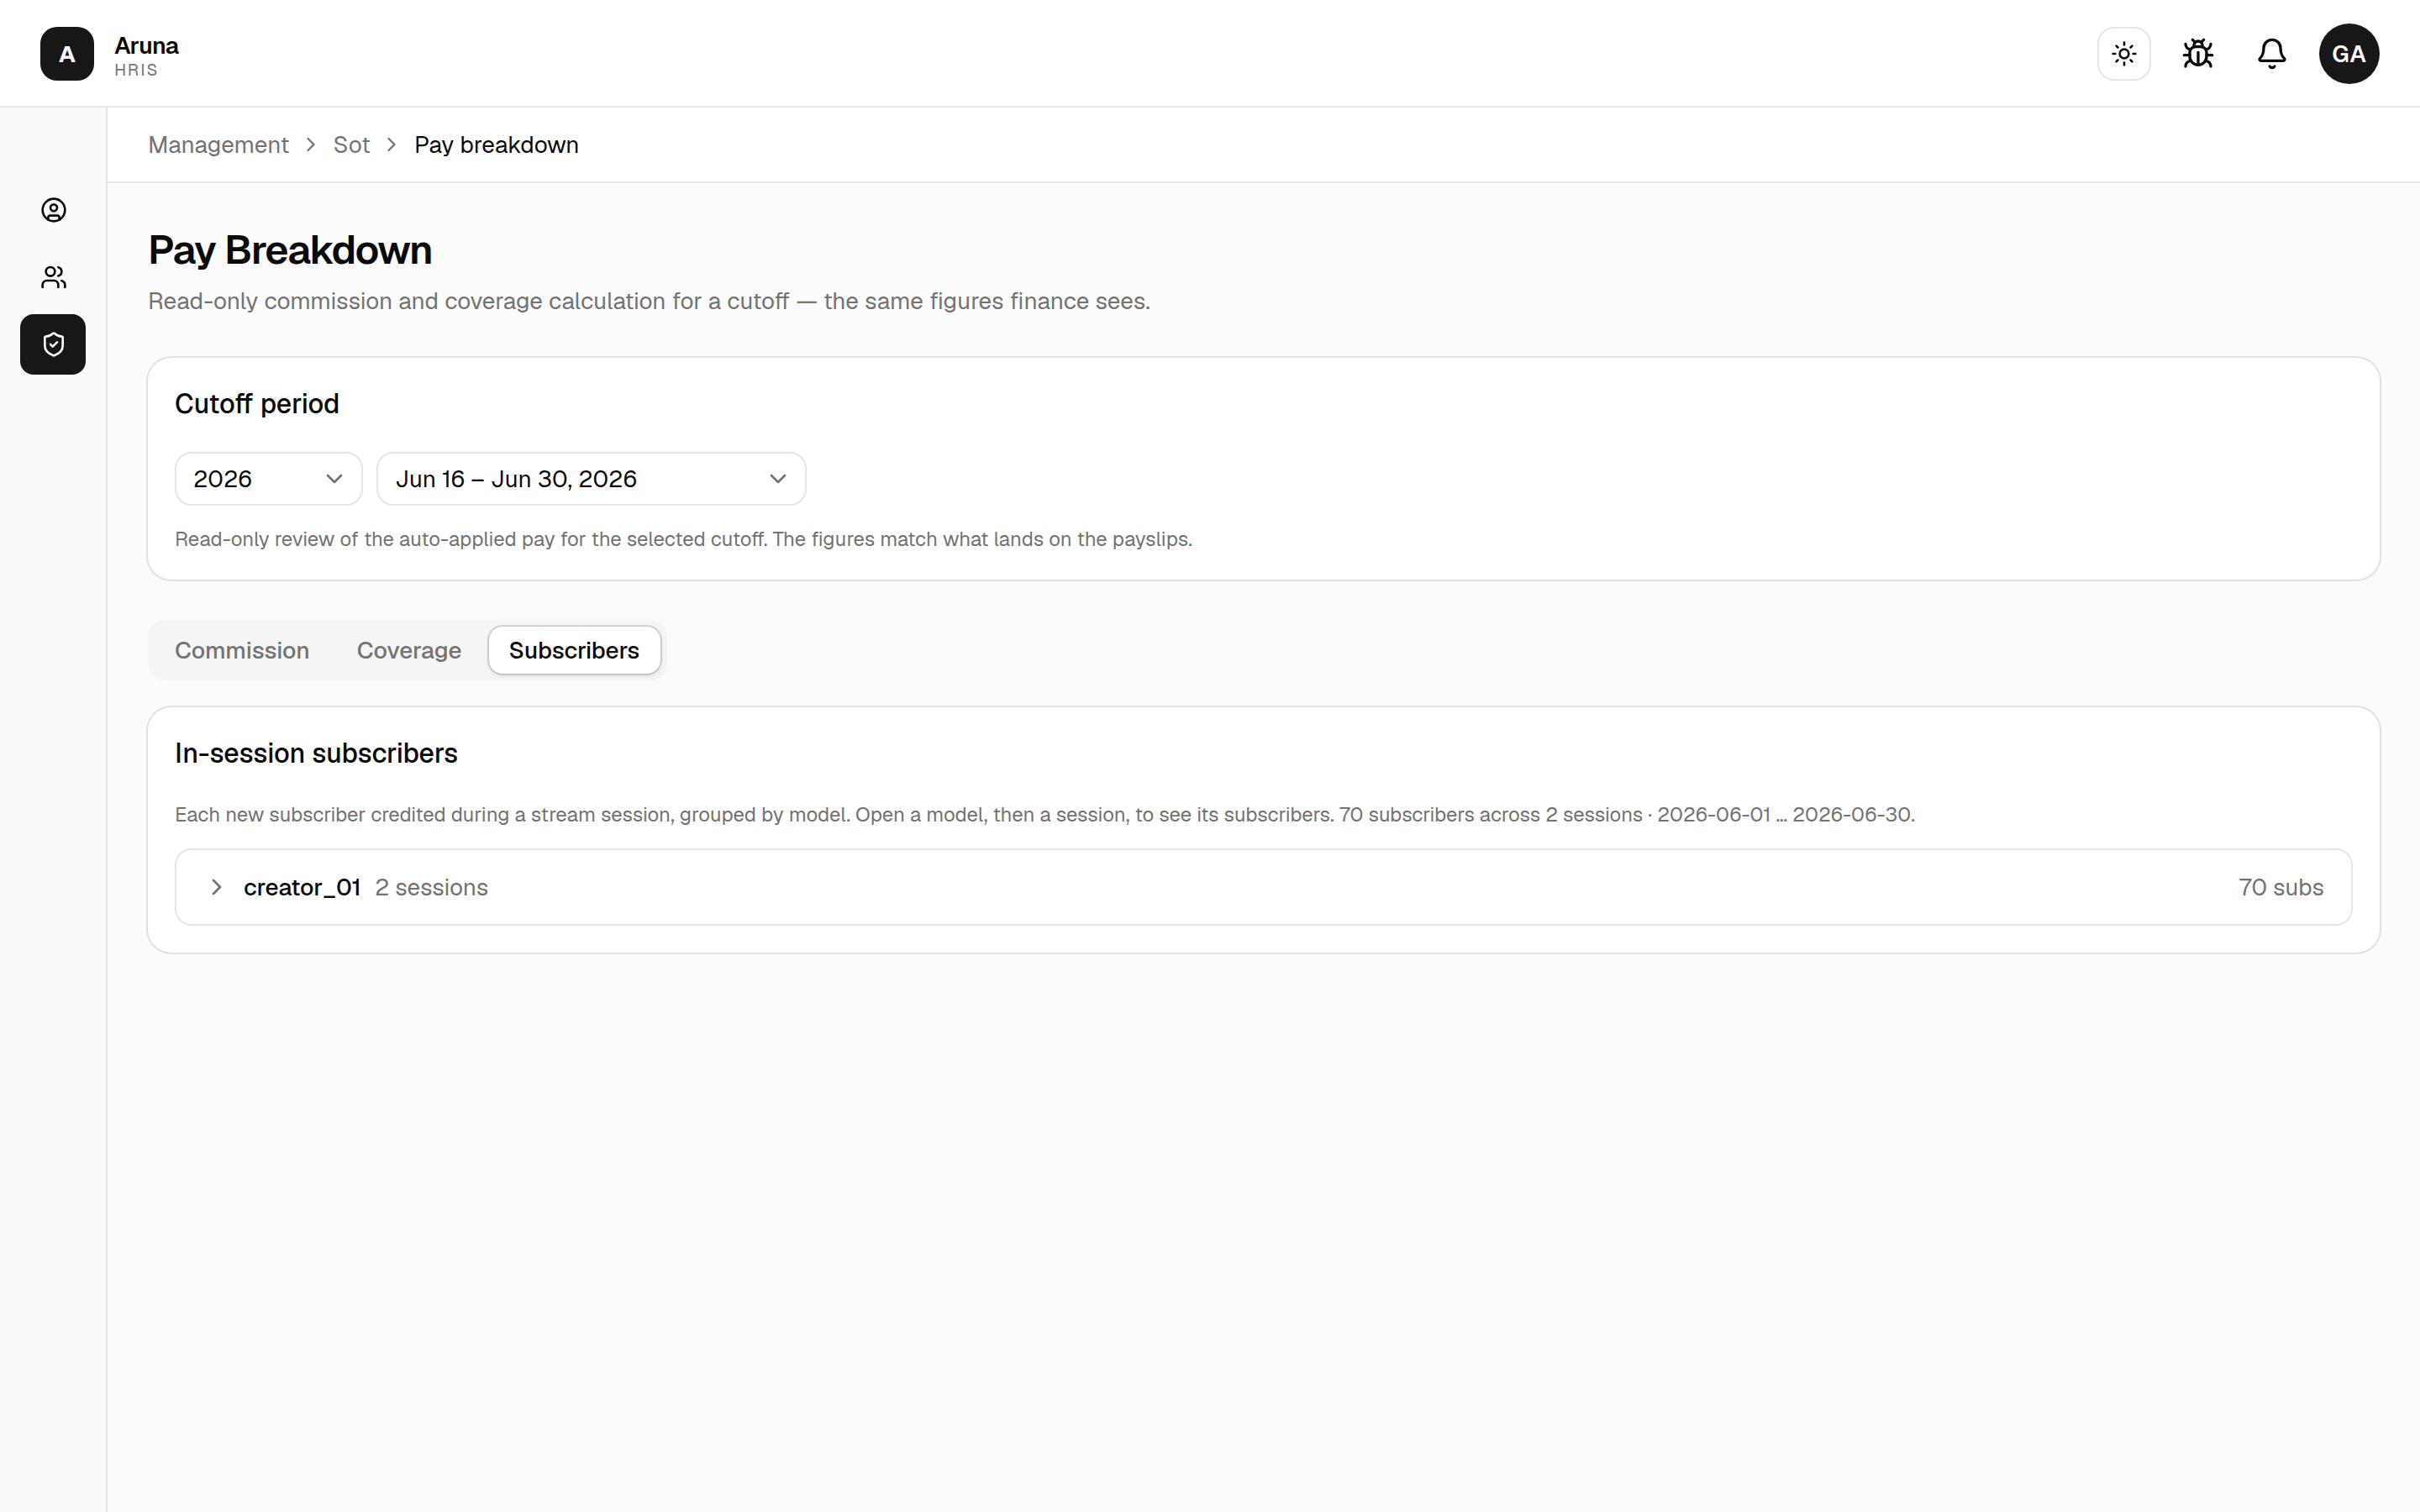Screen dimensions: 2420x1512
Task: Open the 2026 year dropdown
Action: [268, 479]
